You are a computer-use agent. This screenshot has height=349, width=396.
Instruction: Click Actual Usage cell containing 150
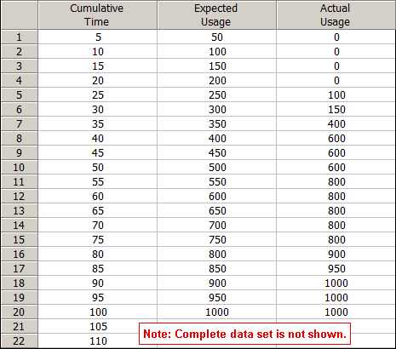[336, 109]
